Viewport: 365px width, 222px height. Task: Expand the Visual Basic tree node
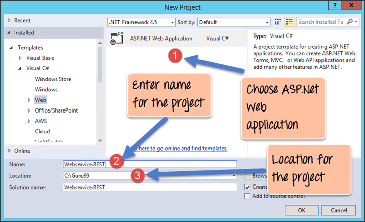(x=21, y=58)
